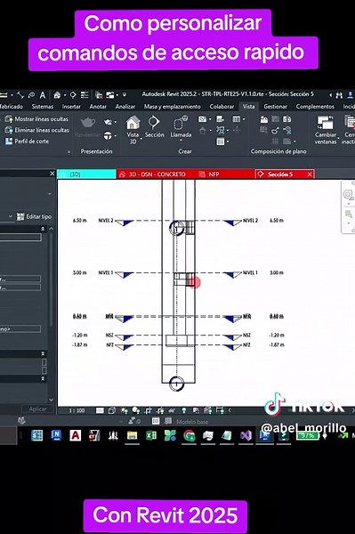Click the thin lines quick access icon
Image resolution: width=355 pixels, height=534 pixels.
coord(85,94)
